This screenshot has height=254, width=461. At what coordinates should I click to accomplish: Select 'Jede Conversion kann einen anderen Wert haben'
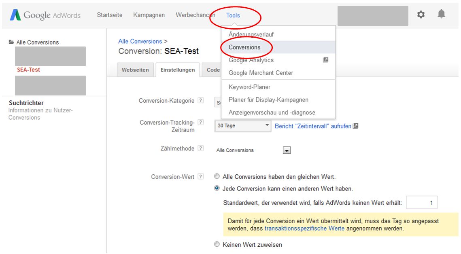click(217, 188)
